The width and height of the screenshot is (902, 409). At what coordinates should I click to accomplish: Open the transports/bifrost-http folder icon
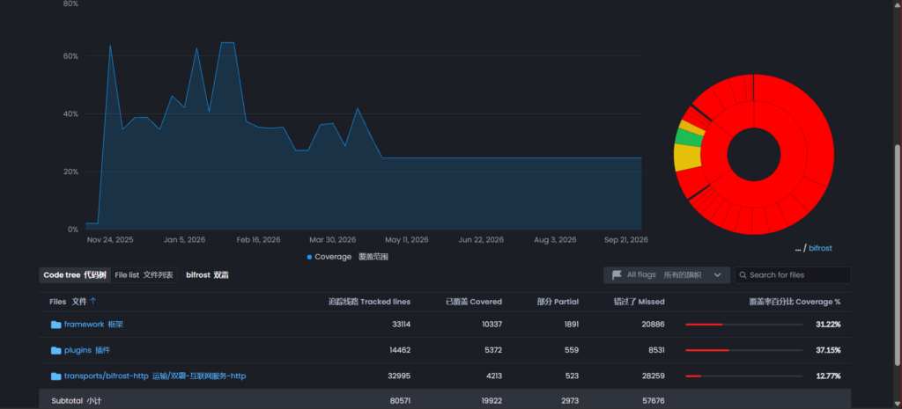55,376
